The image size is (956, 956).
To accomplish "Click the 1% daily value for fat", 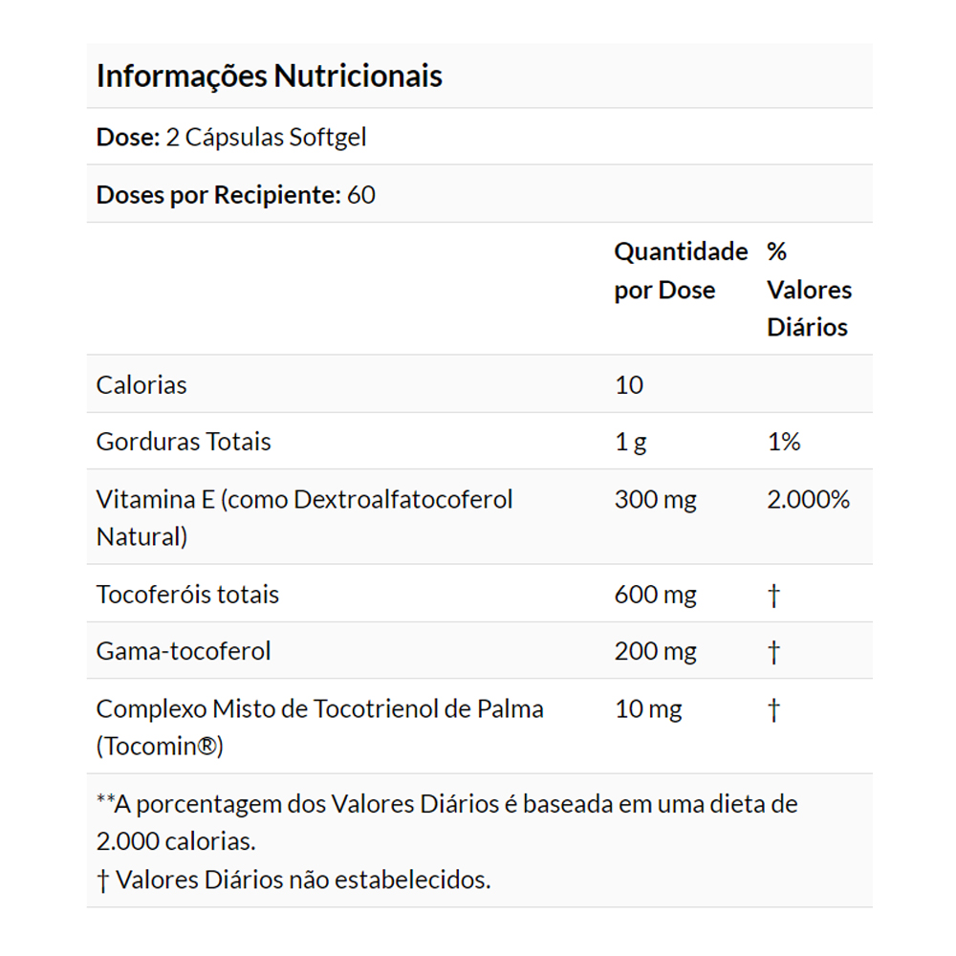I will tap(784, 442).
